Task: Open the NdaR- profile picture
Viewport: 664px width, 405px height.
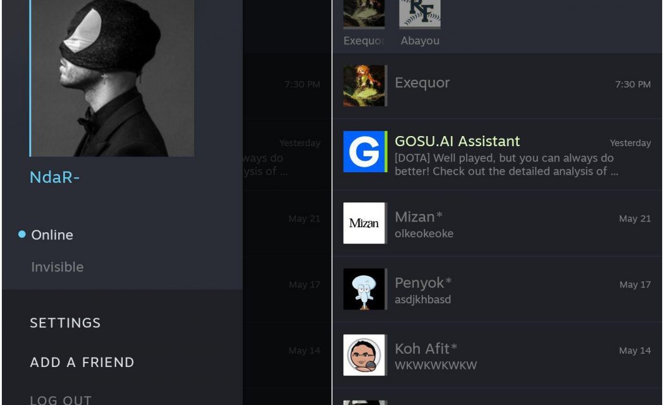Action: [x=112, y=78]
